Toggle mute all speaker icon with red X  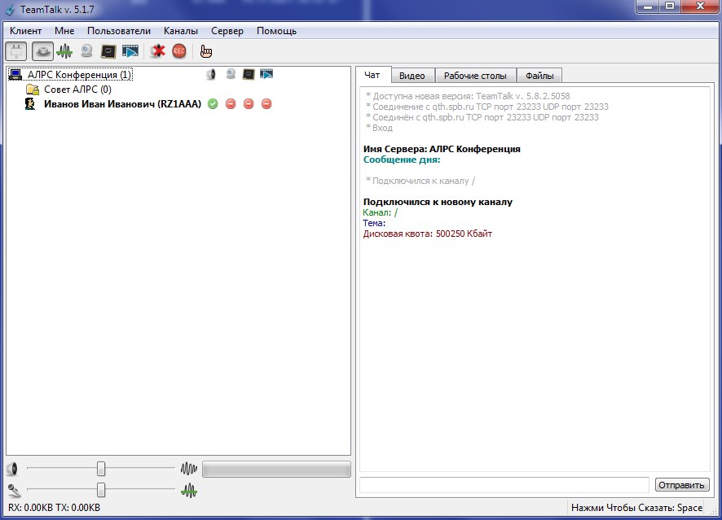coord(158,51)
